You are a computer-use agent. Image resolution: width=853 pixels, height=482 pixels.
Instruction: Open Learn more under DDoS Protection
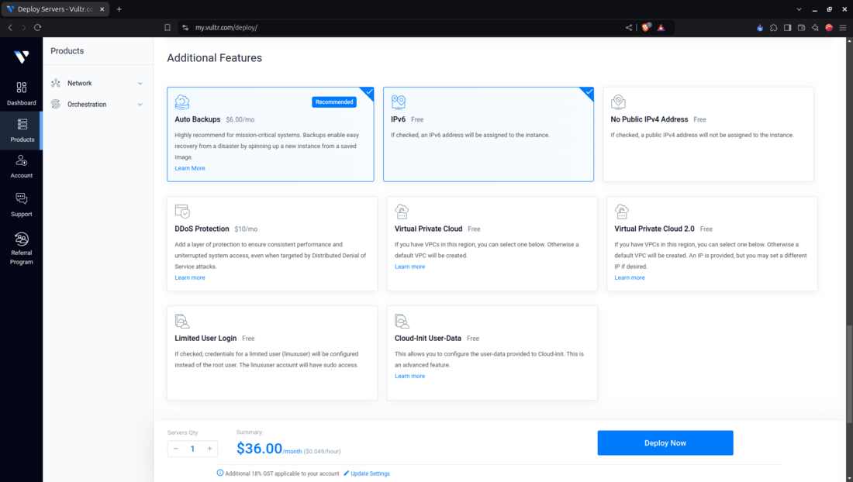(190, 277)
